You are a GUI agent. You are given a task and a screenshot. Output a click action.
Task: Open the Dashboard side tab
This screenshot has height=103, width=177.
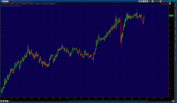176,46
